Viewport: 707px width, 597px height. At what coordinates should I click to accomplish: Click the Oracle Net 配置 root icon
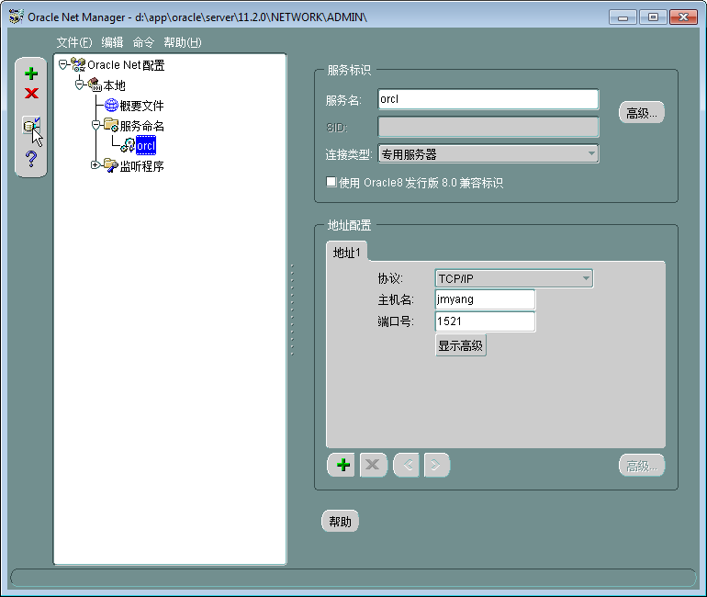click(78, 65)
